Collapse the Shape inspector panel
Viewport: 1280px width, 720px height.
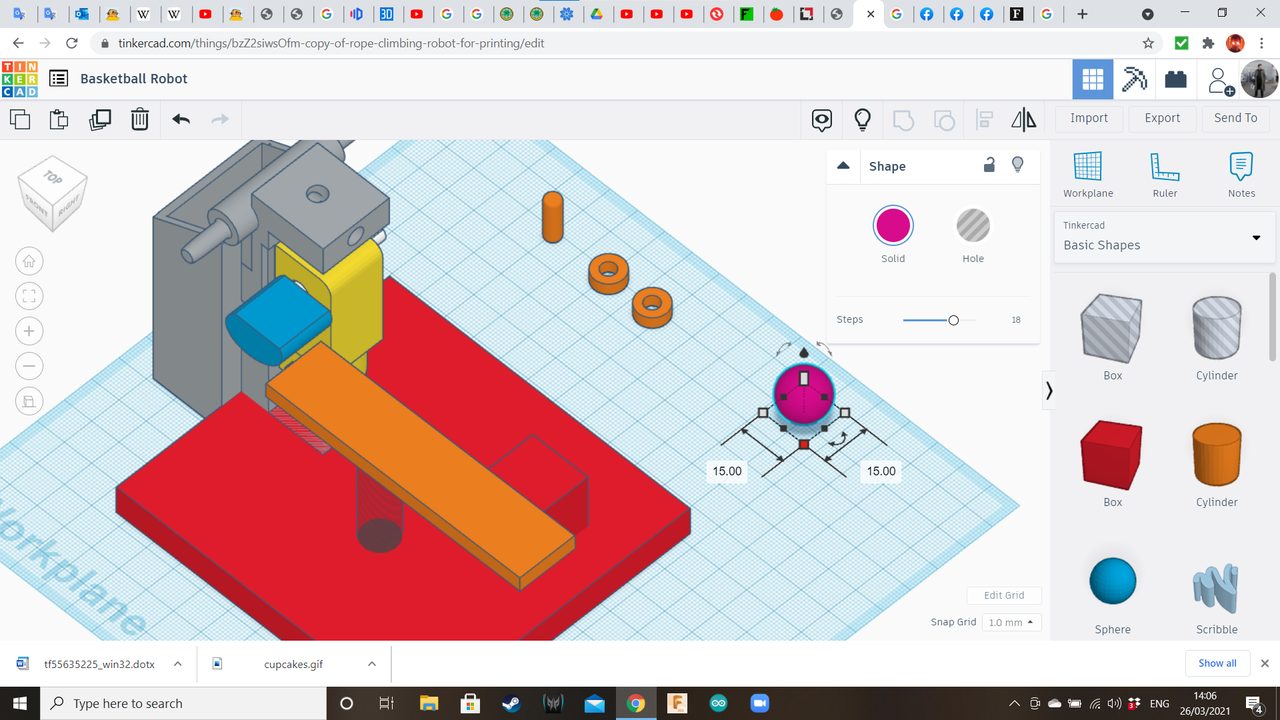pyautogui.click(x=843, y=165)
